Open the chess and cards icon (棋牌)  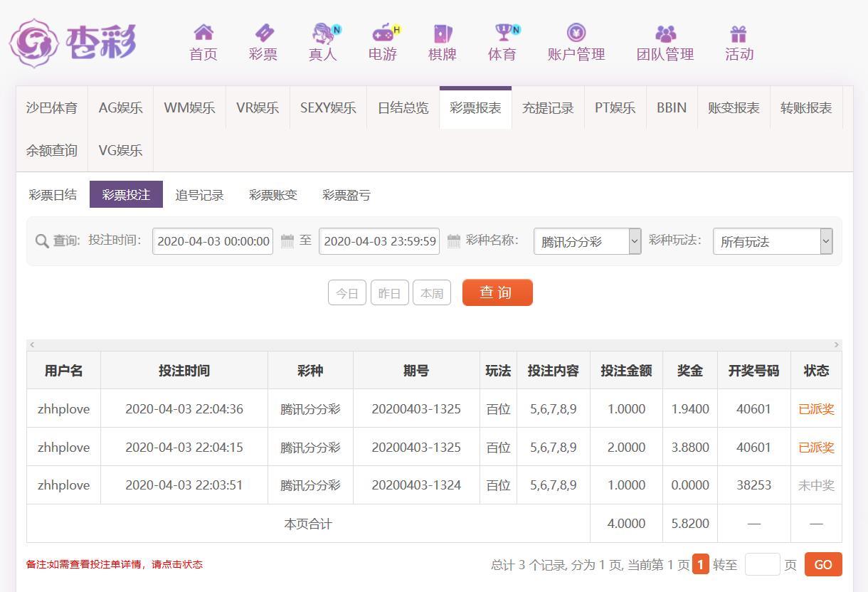[443, 33]
